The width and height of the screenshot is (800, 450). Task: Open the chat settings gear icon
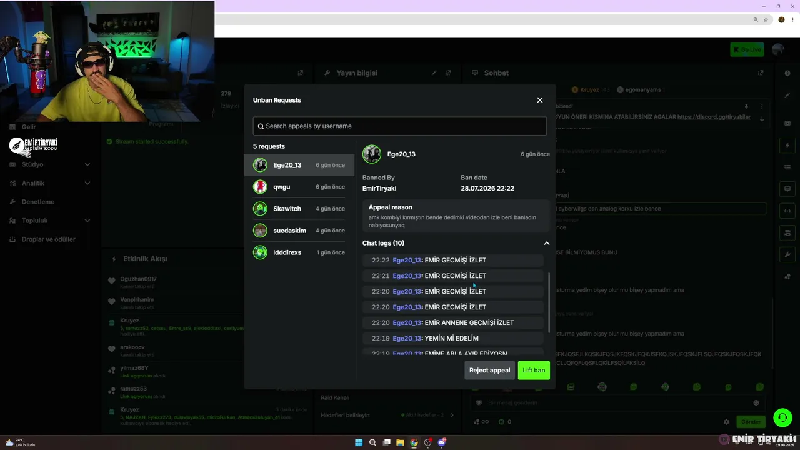coord(726,422)
